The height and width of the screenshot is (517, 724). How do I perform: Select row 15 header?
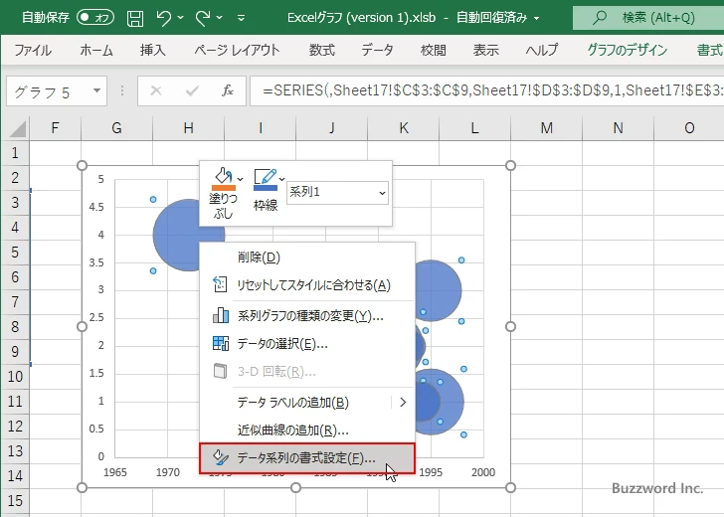pyautogui.click(x=15, y=501)
